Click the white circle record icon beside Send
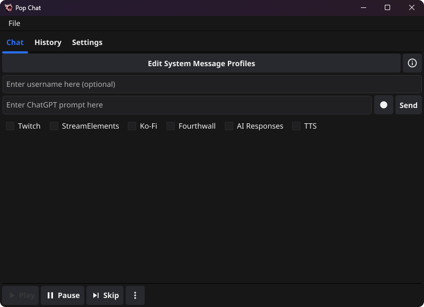Viewport: 424px width, 307px height. (x=383, y=105)
